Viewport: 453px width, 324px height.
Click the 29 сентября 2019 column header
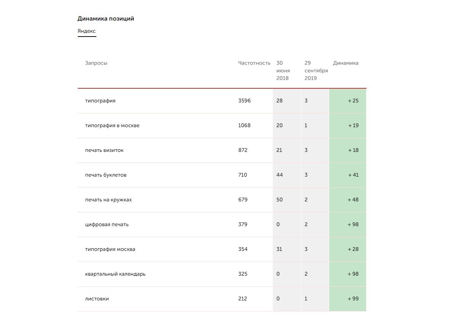pos(316,70)
